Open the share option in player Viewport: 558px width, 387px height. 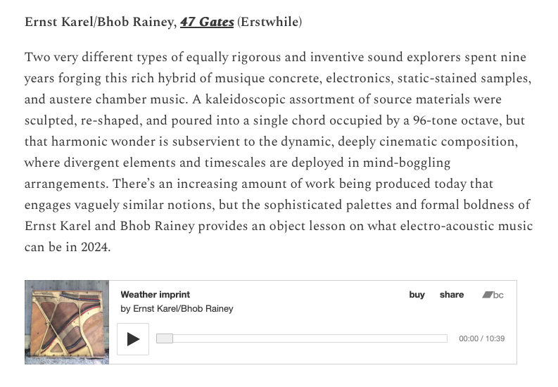[452, 295]
